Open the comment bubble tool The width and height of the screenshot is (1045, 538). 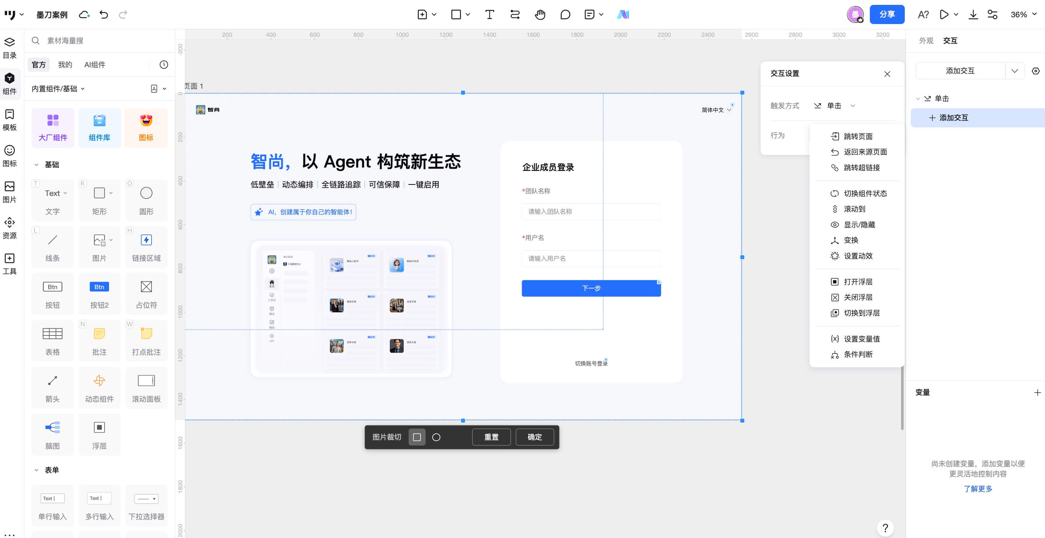point(565,15)
